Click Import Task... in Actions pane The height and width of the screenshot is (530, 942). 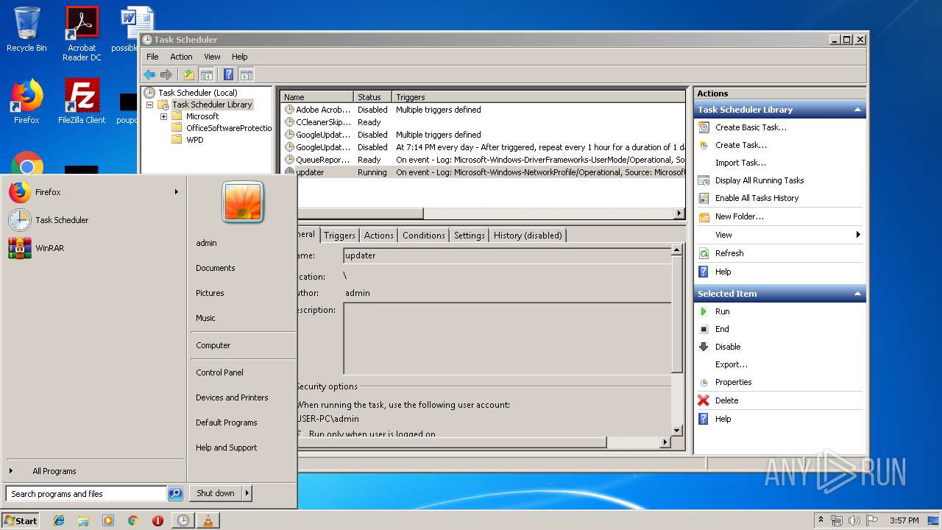tap(740, 163)
